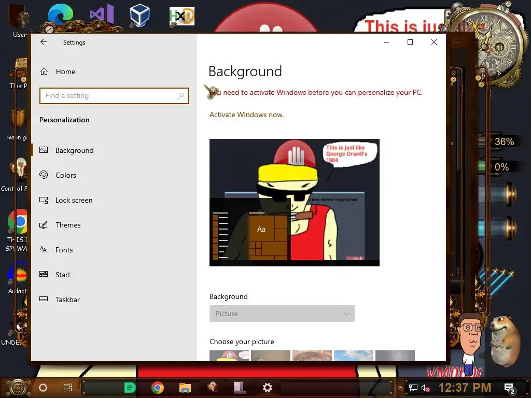
Task: Select the first cartoon picture thumbnail
Action: click(x=229, y=356)
